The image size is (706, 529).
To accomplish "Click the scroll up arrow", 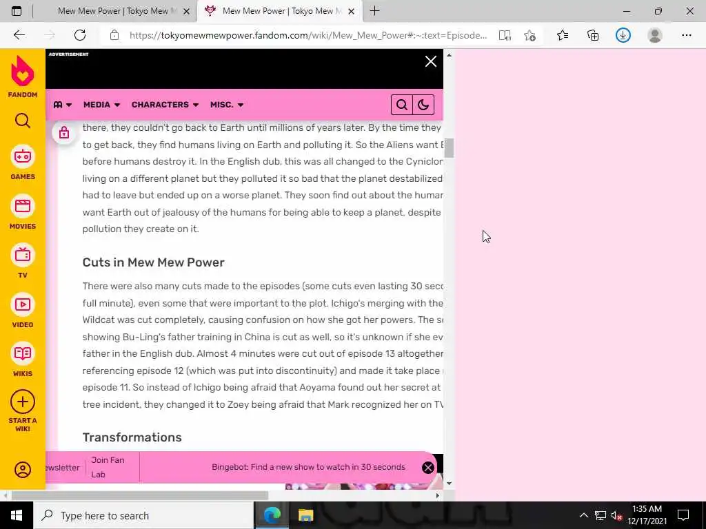I will pos(449,55).
